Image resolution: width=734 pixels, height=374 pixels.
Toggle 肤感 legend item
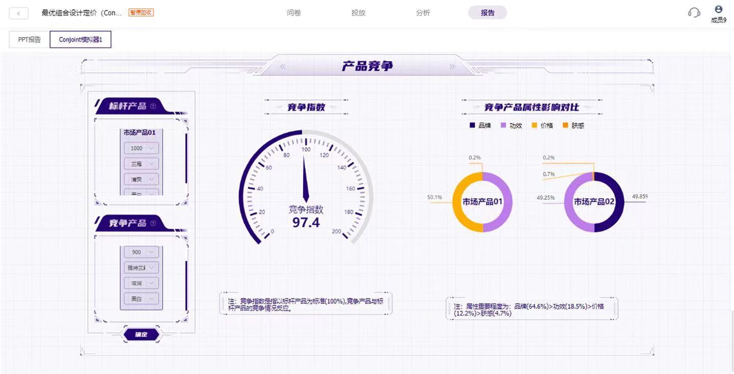coord(573,125)
